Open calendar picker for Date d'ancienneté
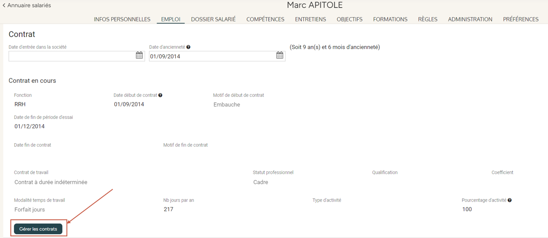Image resolution: width=548 pixels, height=238 pixels. 280,55
